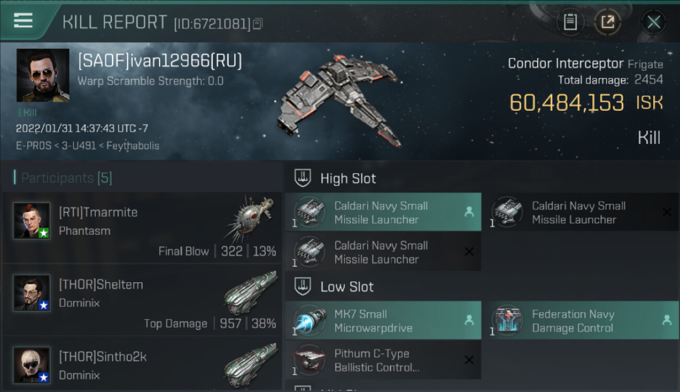This screenshot has width=680, height=392.
Task: Click the Participants [5] header
Action: [66, 178]
